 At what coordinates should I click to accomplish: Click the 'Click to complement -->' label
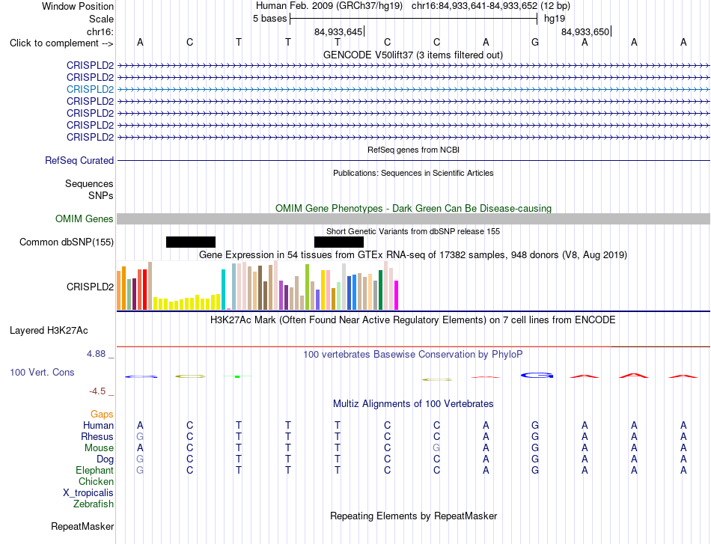point(61,43)
